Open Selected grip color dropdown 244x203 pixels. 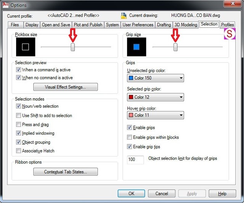click(155, 97)
